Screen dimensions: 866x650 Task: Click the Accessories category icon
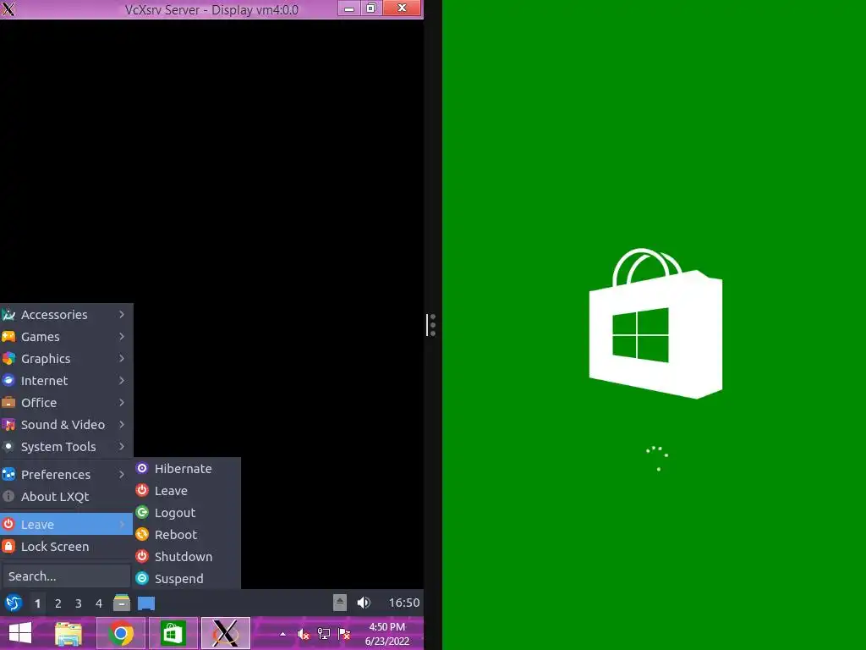click(x=8, y=315)
